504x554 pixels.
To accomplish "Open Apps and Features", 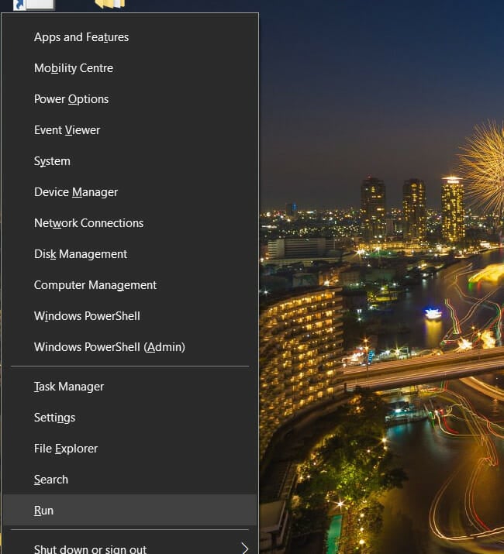I will click(129, 37).
